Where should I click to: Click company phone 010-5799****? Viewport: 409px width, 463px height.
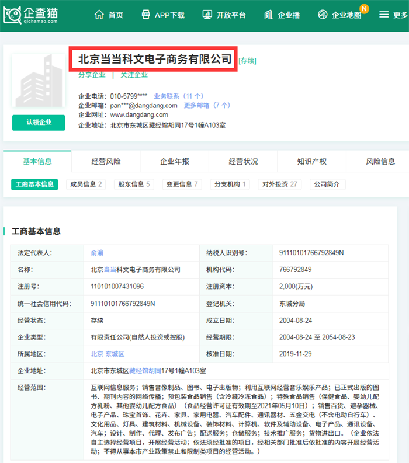point(129,96)
